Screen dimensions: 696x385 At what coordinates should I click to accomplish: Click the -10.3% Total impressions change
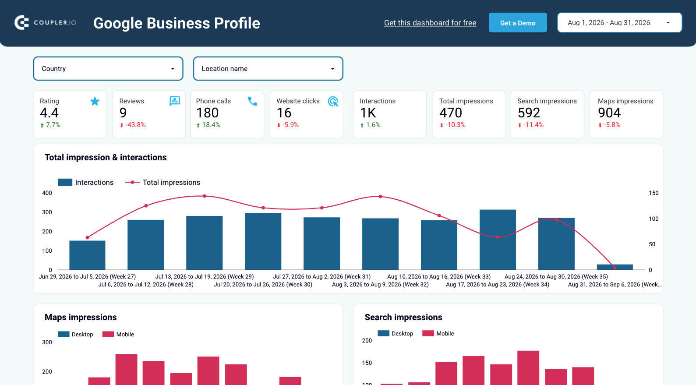(453, 125)
